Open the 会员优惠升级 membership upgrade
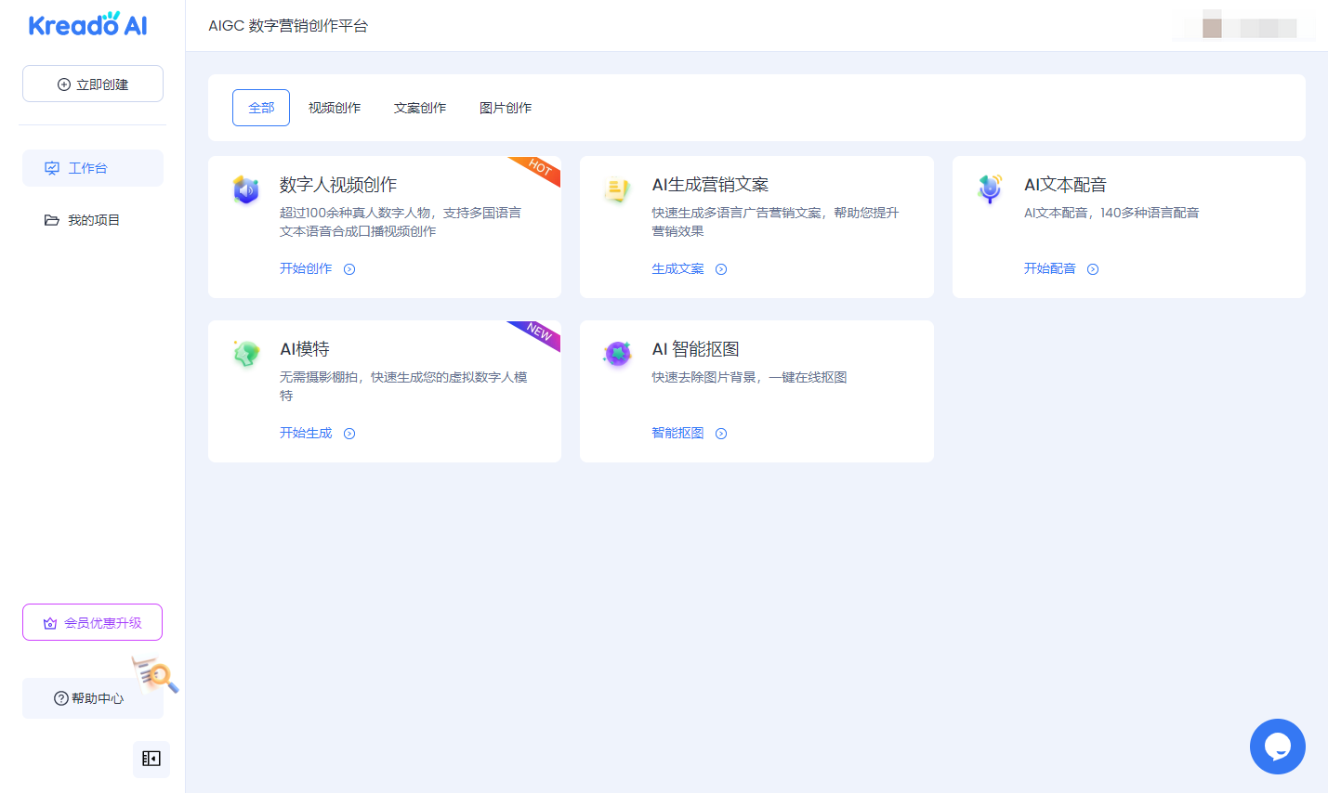The image size is (1328, 793). (x=92, y=621)
